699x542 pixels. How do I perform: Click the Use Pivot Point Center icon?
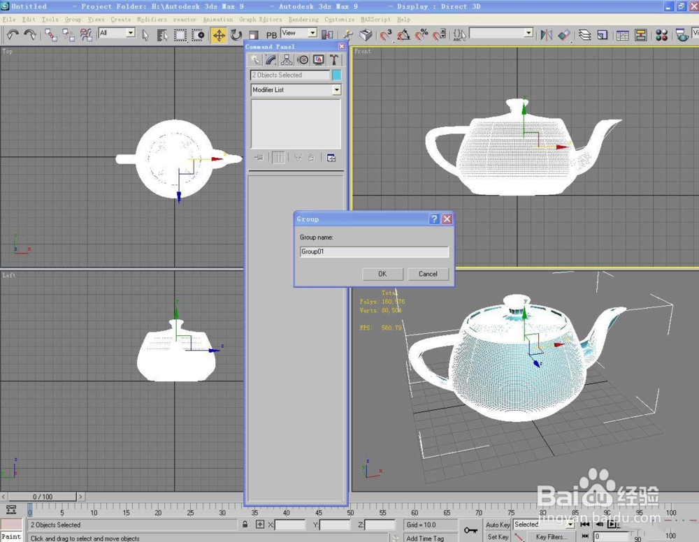coord(328,35)
